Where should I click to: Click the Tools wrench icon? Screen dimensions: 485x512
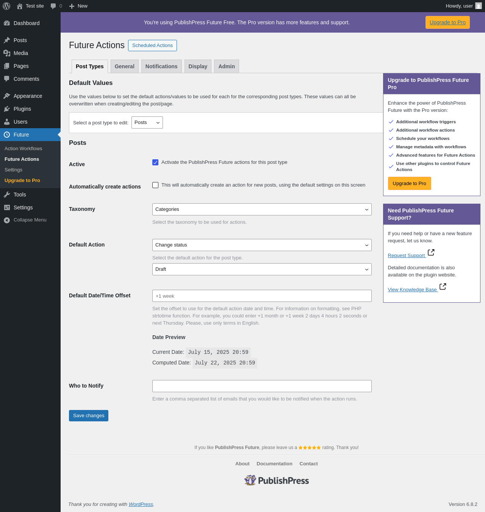7,195
